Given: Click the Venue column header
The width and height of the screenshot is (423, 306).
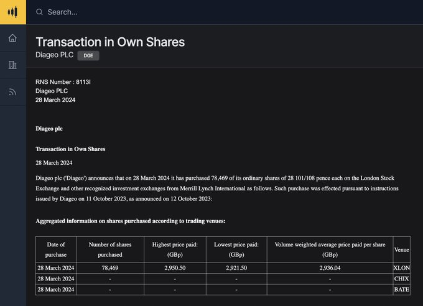Looking at the screenshot, I should click(x=402, y=249).
